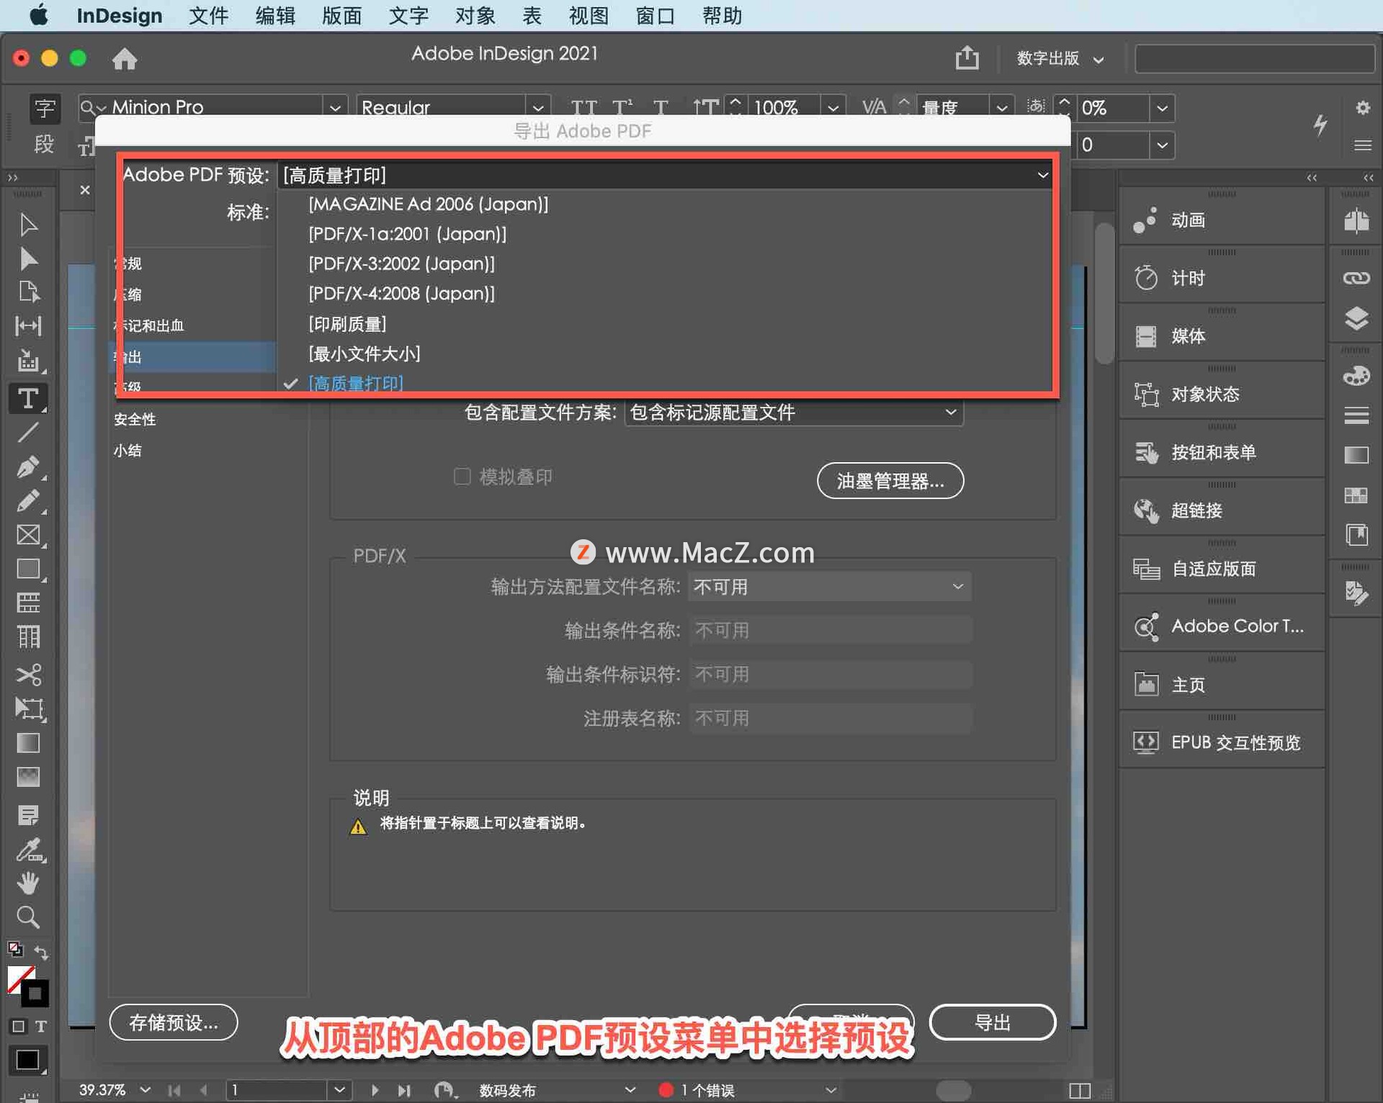Select the Line tool
Image resolution: width=1383 pixels, height=1103 pixels.
click(x=28, y=433)
